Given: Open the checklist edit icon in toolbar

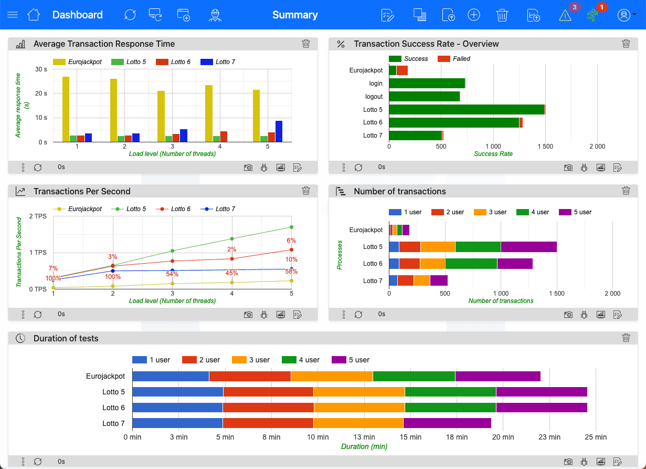Looking at the screenshot, I should coord(387,15).
